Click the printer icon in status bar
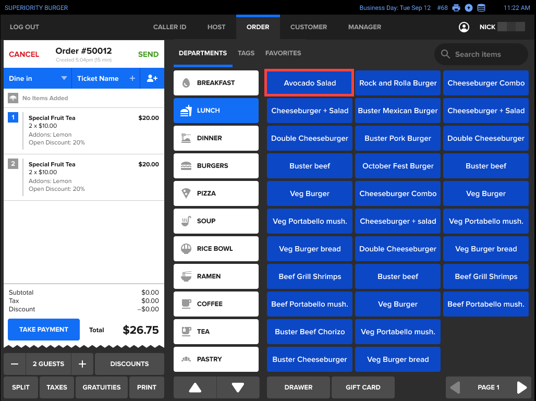 (x=456, y=8)
